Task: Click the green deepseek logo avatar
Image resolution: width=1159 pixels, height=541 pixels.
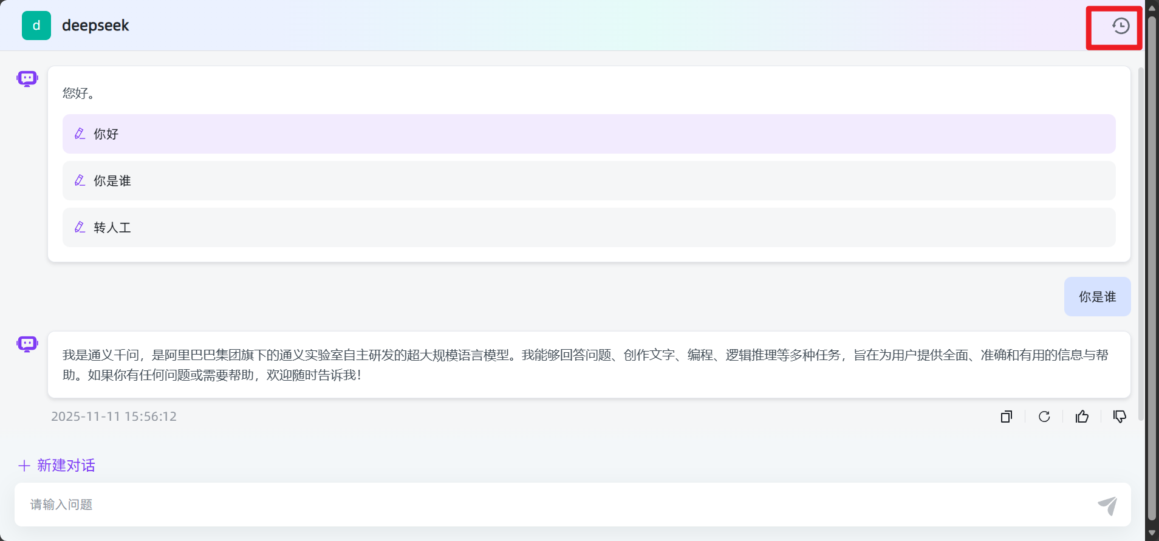Action: 36,26
